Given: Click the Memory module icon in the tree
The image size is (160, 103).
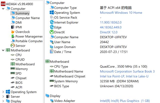Looking at the screenshot, I should (13, 68).
